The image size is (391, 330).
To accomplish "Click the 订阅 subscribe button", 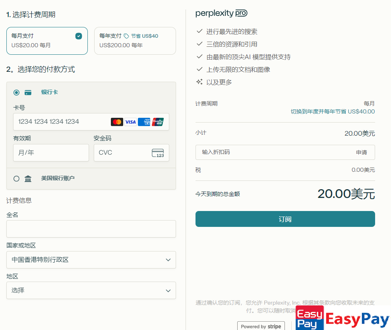I will click(x=285, y=219).
